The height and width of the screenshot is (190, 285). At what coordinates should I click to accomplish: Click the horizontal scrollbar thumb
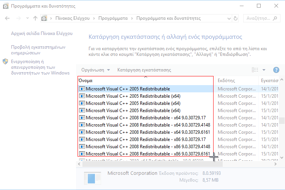(152, 164)
